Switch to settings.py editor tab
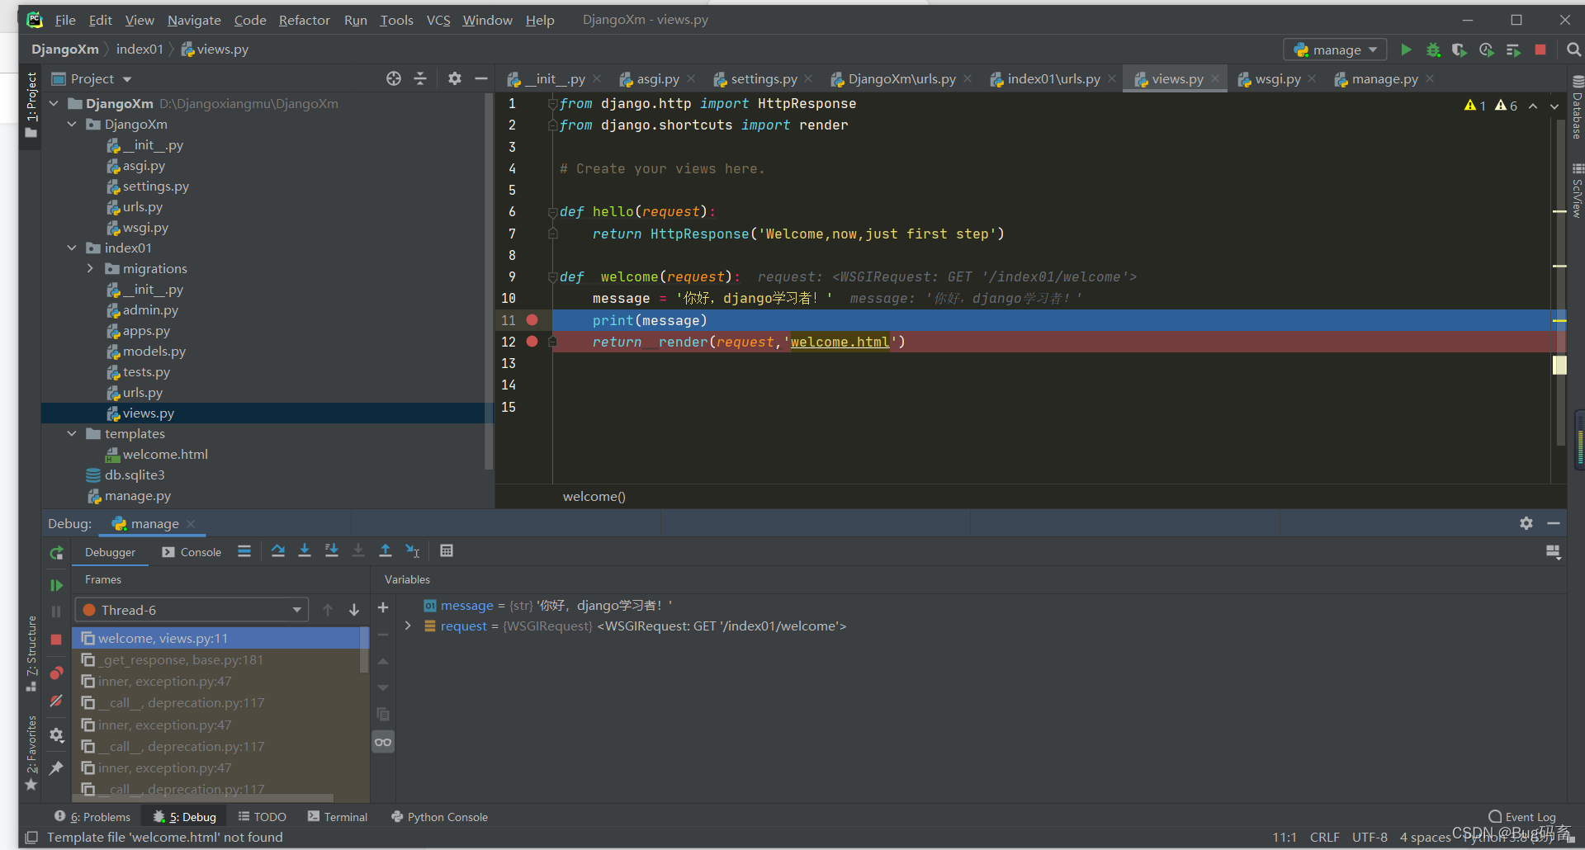The height and width of the screenshot is (850, 1585). (764, 78)
